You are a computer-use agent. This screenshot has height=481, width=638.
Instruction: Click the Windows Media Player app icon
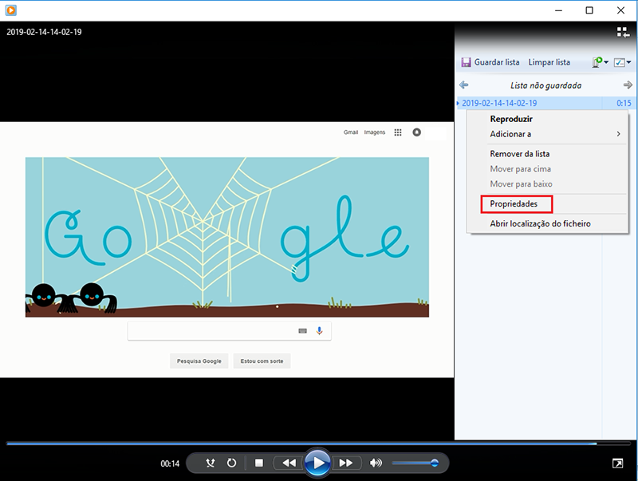(11, 10)
